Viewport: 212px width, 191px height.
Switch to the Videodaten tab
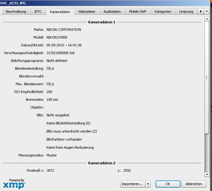[x=87, y=11]
